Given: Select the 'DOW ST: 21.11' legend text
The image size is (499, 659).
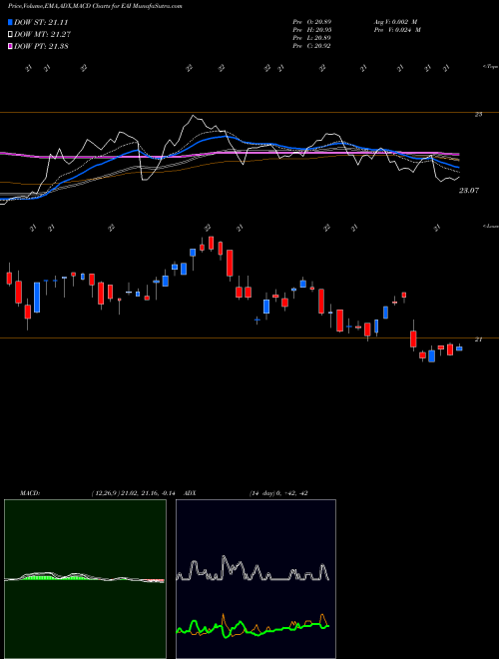Looking at the screenshot, I should point(41,22).
